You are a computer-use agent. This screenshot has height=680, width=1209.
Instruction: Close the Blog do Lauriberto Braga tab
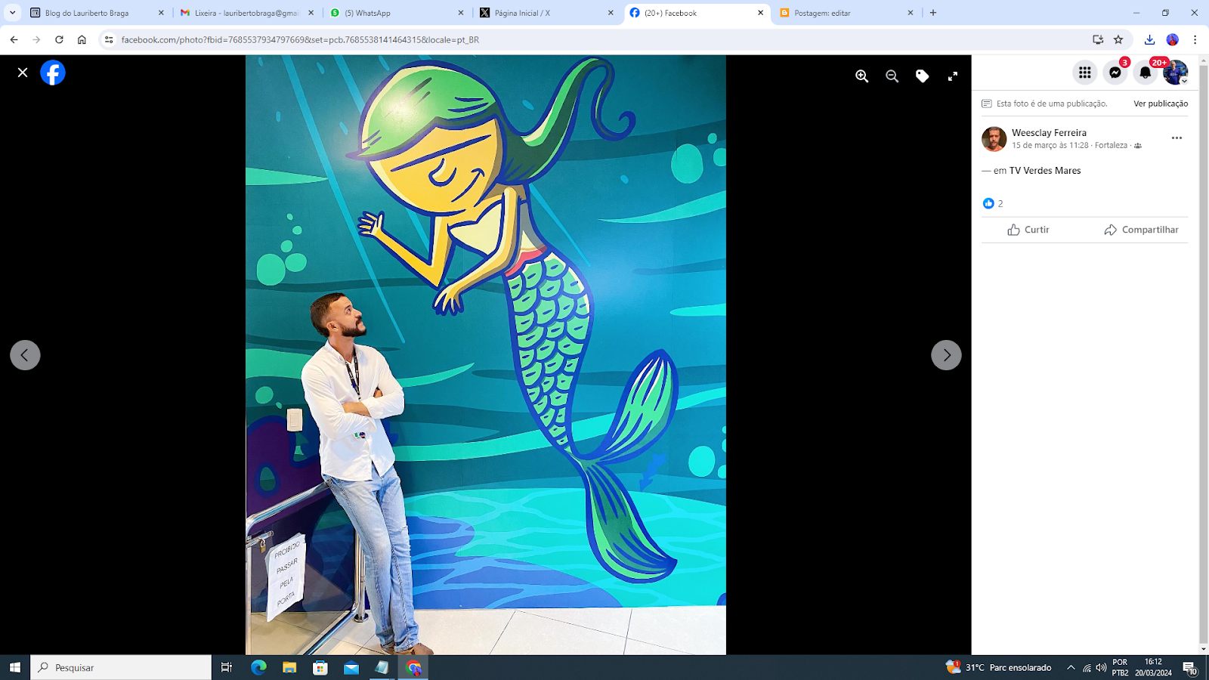pos(161,13)
